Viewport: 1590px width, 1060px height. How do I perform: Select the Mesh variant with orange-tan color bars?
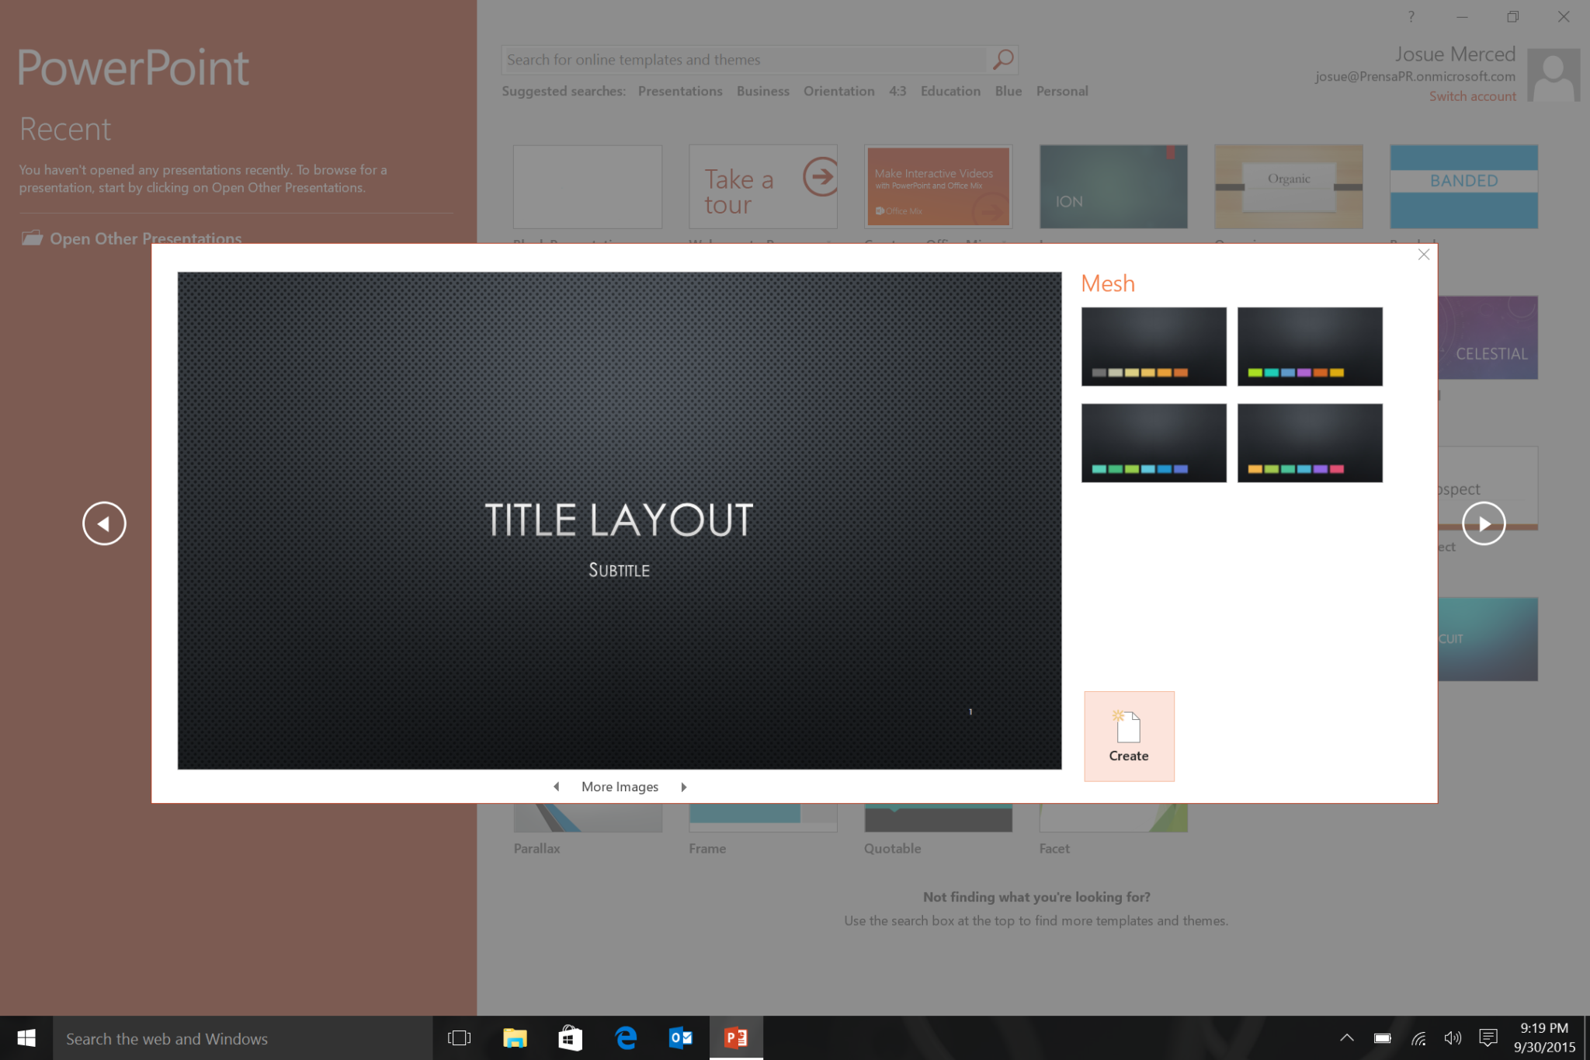click(1154, 346)
